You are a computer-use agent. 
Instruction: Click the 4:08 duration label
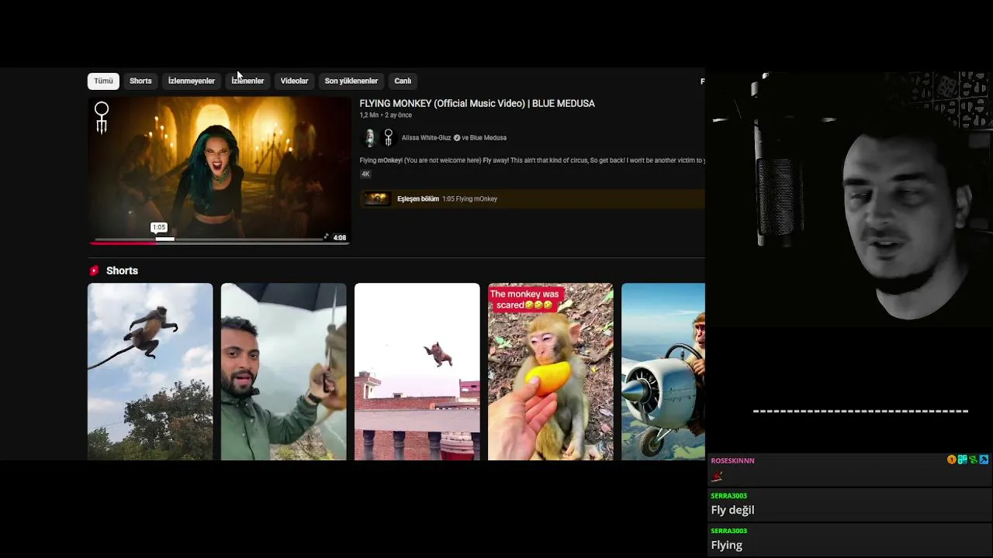coord(340,238)
